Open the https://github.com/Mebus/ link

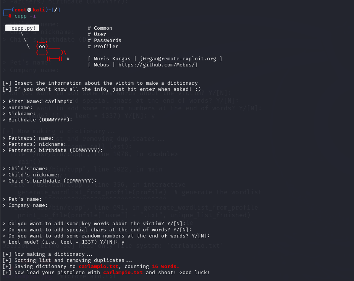tap(158, 65)
